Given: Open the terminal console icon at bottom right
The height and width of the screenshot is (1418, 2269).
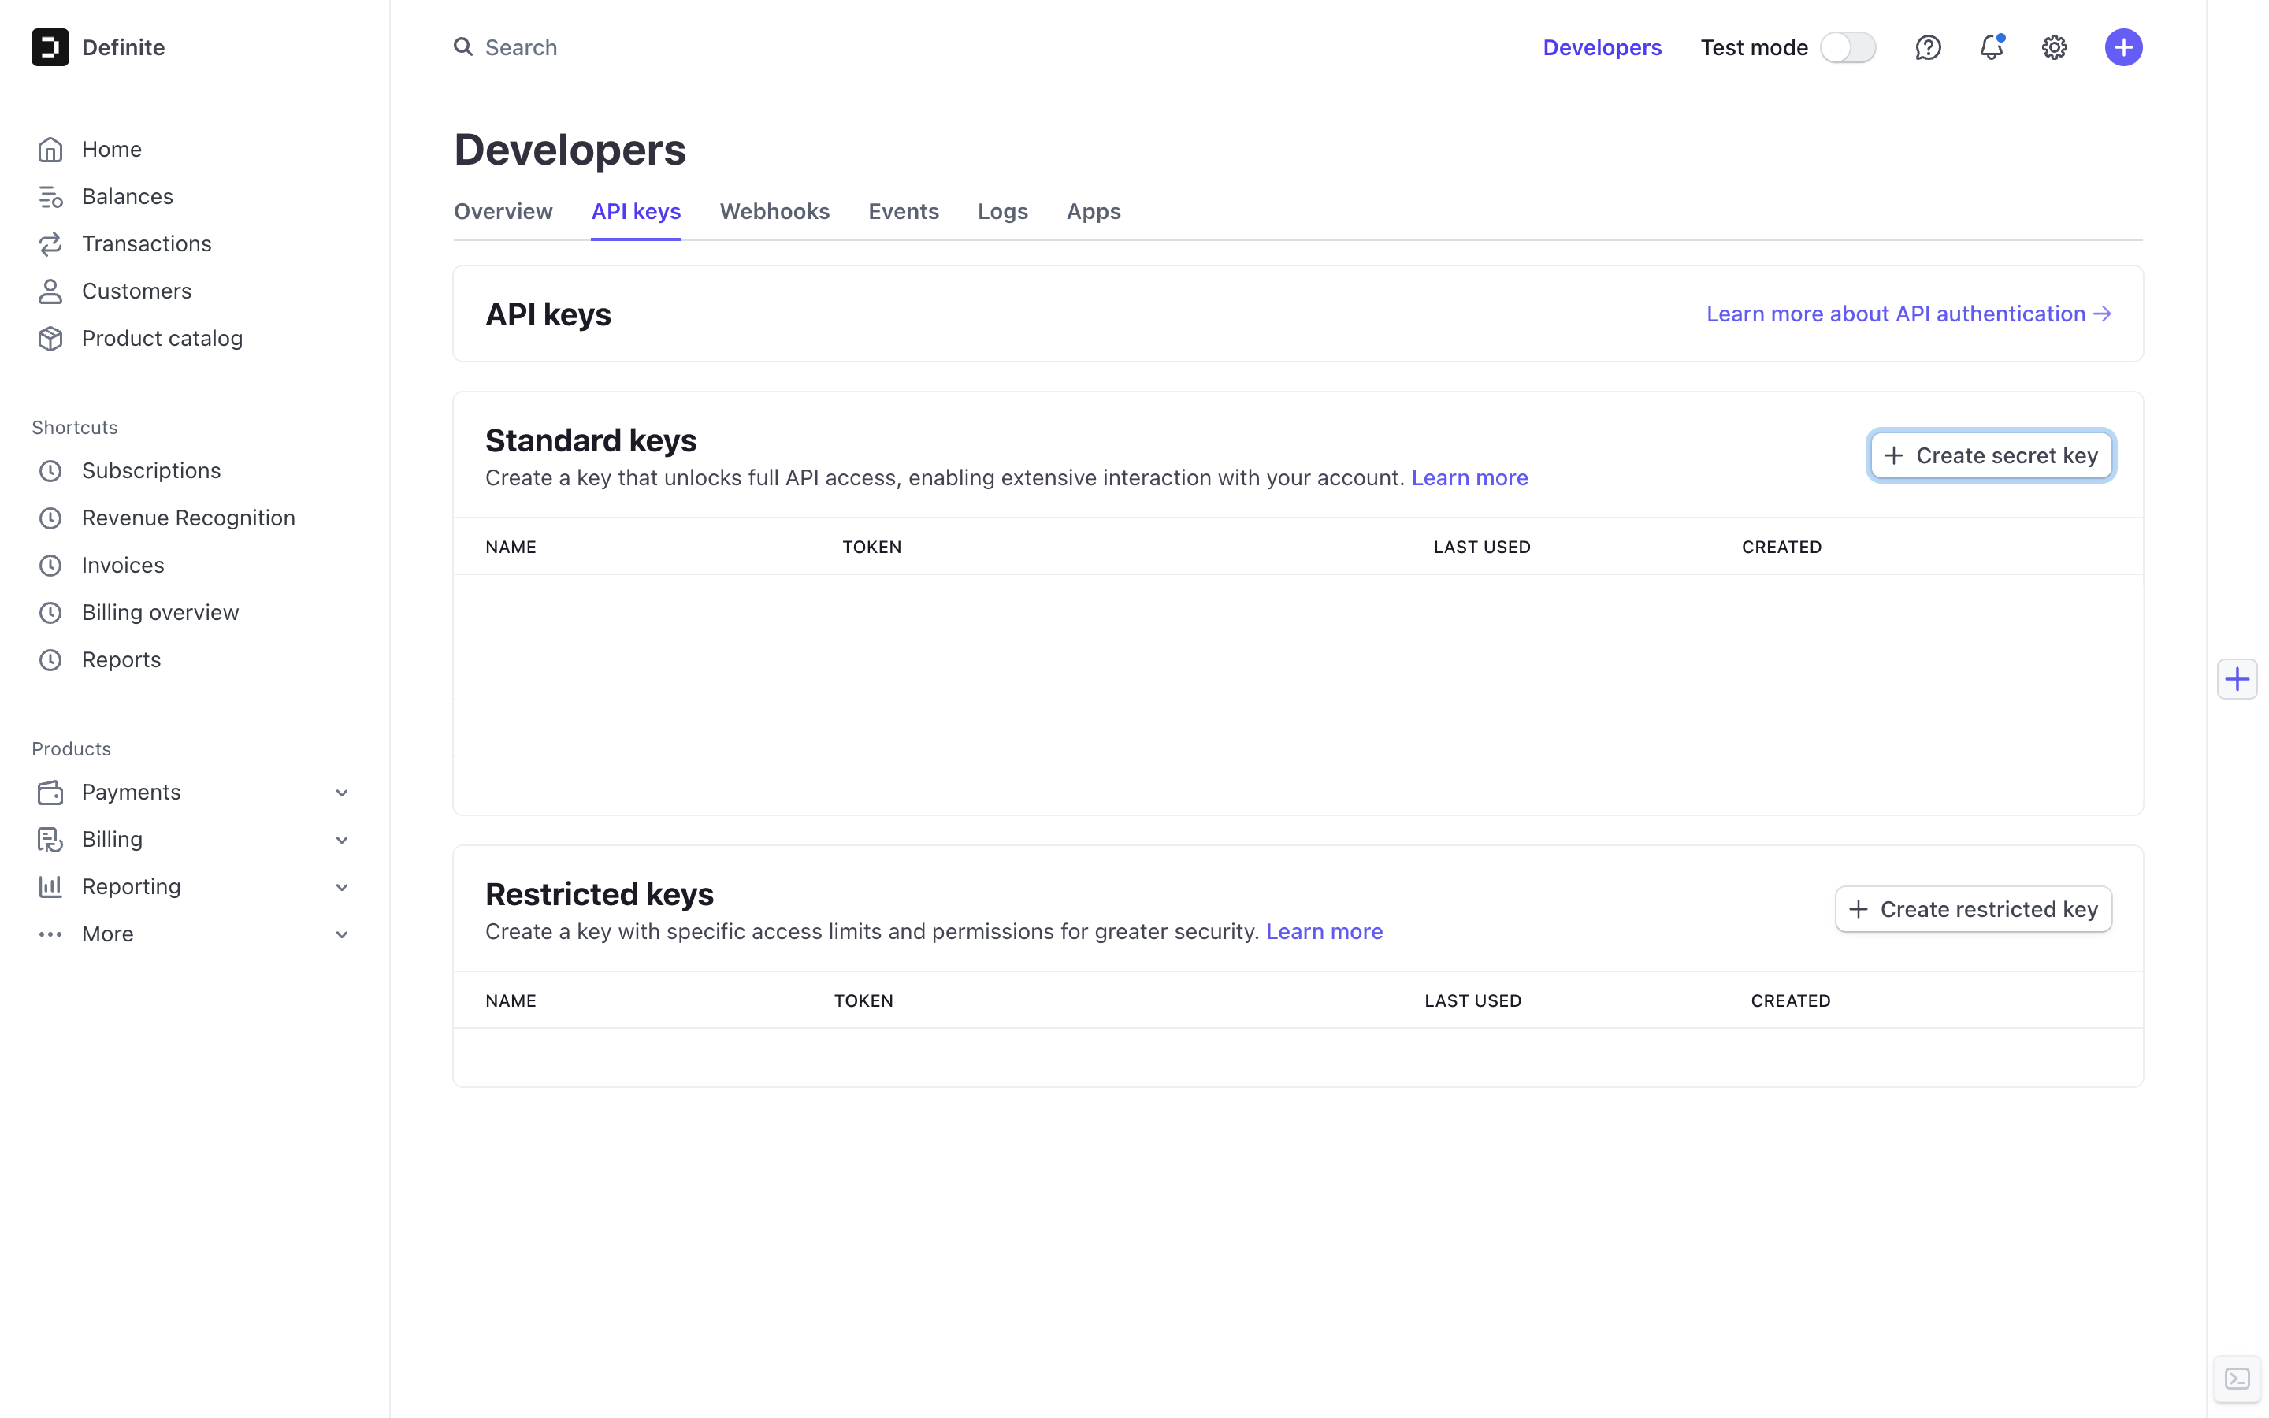Looking at the screenshot, I should click(x=2237, y=1379).
